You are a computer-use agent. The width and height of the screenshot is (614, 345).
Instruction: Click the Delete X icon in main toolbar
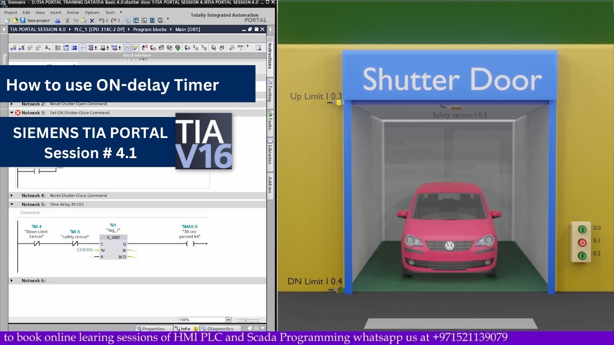[92, 21]
